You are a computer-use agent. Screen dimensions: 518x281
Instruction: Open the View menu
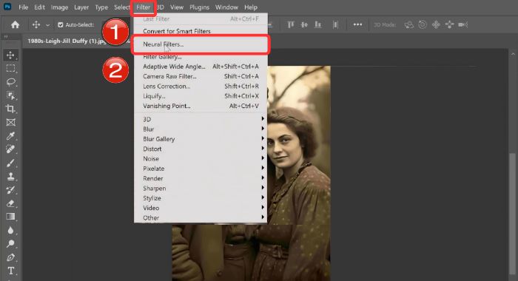tap(177, 7)
